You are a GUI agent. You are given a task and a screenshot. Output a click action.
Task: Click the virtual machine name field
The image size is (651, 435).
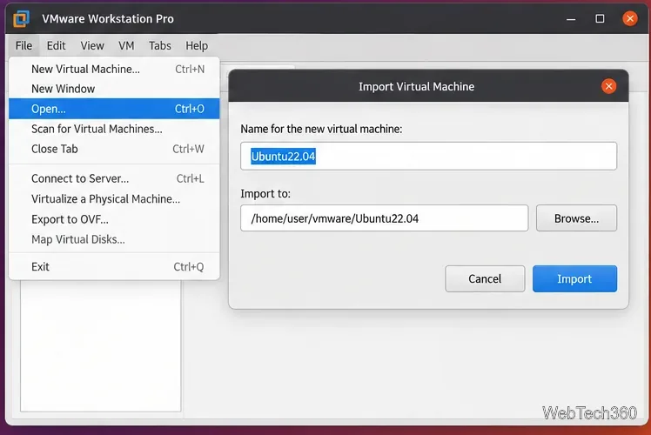pos(428,156)
